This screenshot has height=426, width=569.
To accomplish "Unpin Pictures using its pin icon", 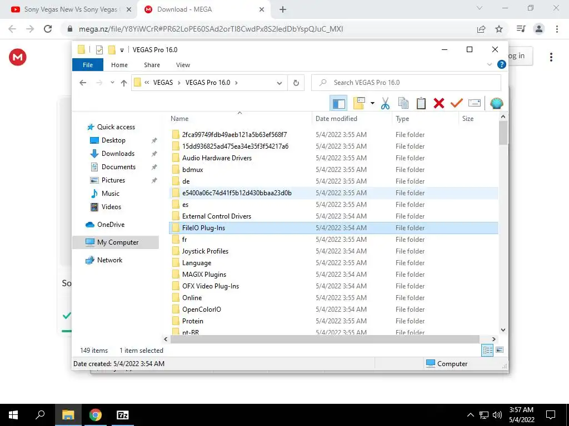I will point(154,180).
